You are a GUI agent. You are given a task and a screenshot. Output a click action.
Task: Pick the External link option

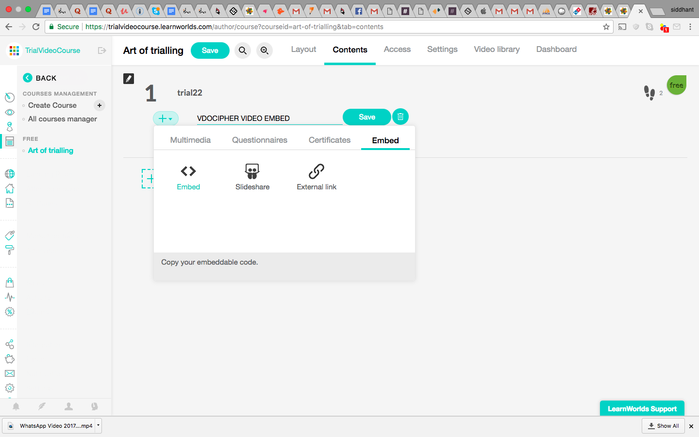[x=316, y=171]
